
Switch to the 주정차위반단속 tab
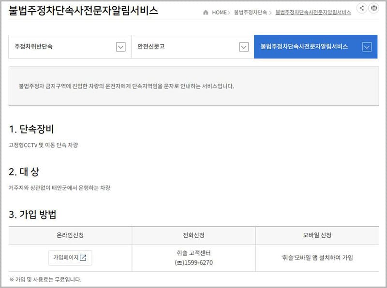pos(34,47)
